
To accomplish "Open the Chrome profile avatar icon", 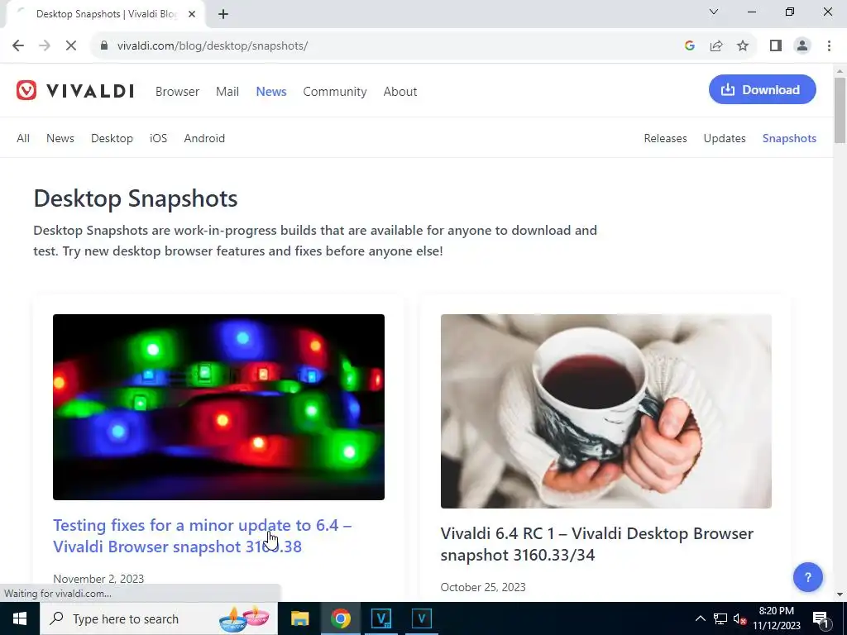I will pos(802,46).
